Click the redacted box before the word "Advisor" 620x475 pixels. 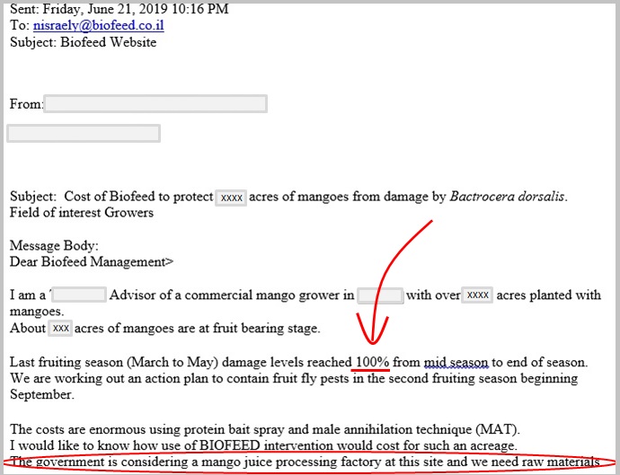coord(81,295)
